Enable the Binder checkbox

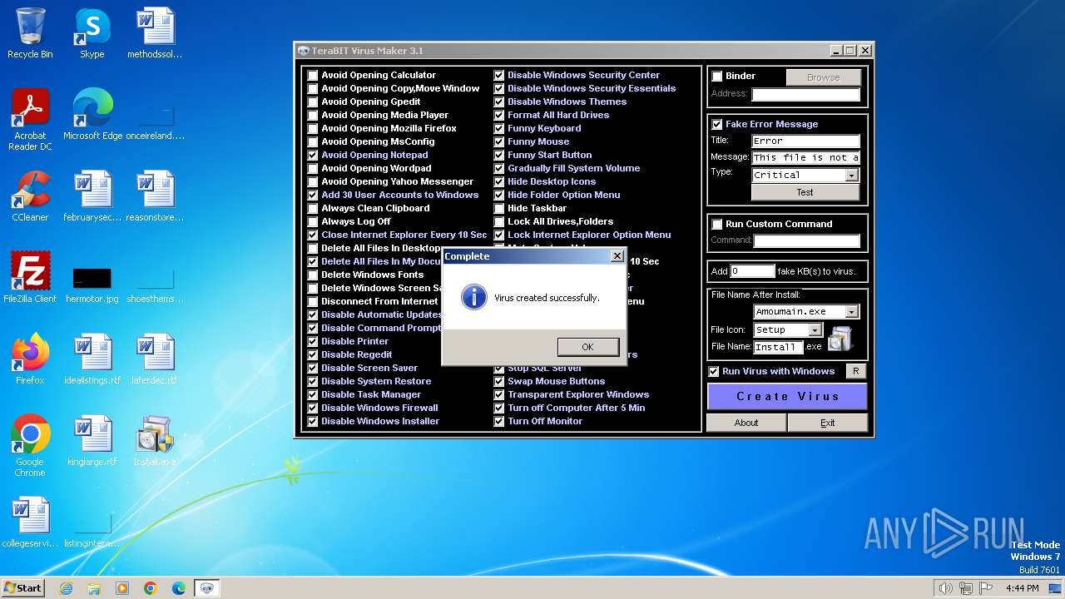pos(717,77)
